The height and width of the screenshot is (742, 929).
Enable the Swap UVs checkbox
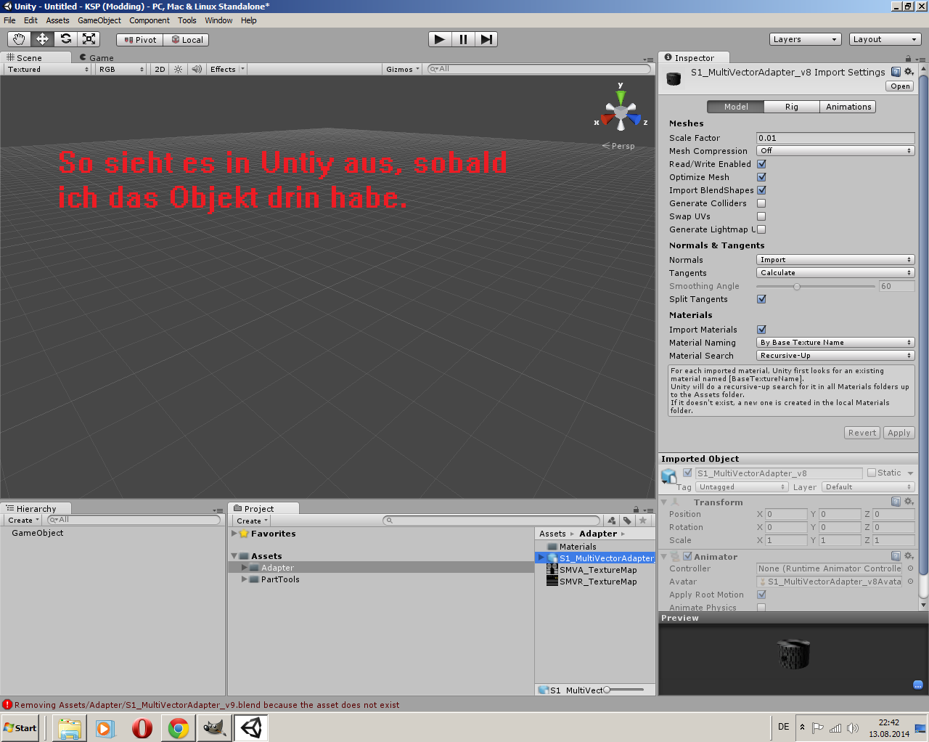pyautogui.click(x=761, y=216)
